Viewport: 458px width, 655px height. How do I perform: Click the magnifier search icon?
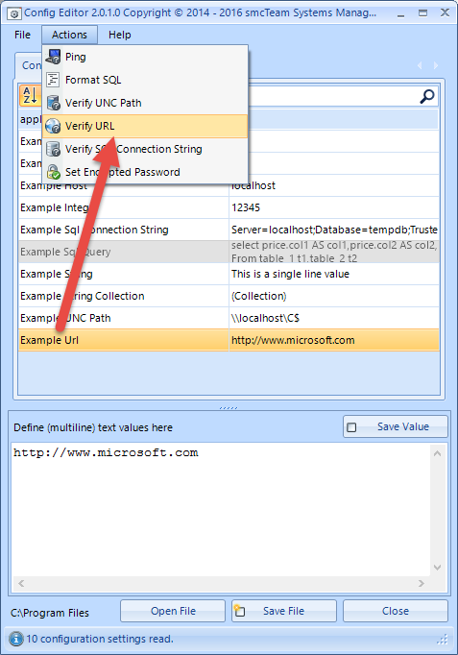(427, 96)
